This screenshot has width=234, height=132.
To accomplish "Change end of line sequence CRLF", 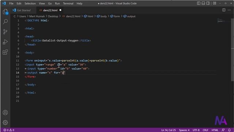I will [x=205, y=130].
